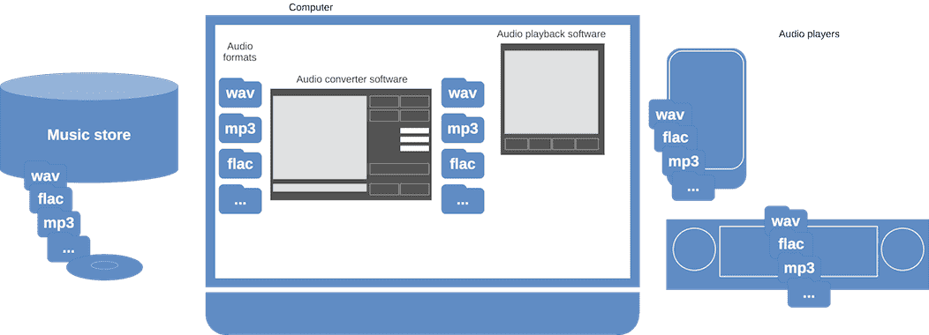Click the converter's bottom-right corner dark button
This screenshot has height=335, width=929.
pos(415,189)
